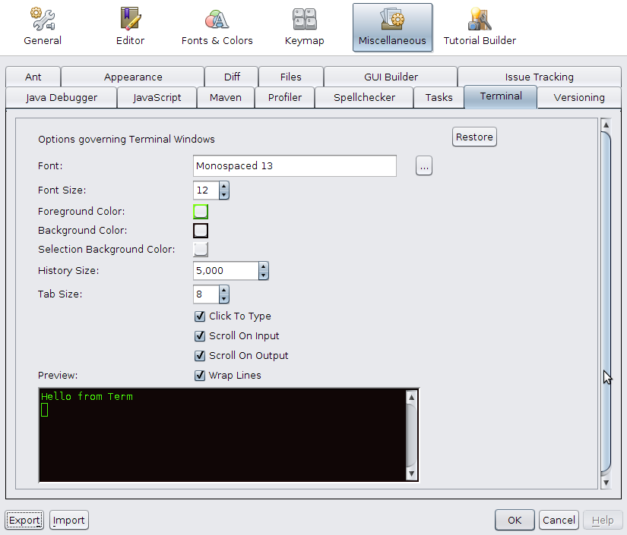Uncheck Wrap Lines checkbox

(200, 376)
